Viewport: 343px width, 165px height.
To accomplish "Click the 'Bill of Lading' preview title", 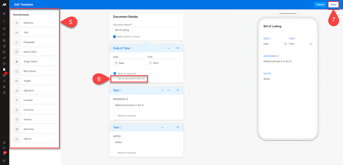I will coord(272,26).
